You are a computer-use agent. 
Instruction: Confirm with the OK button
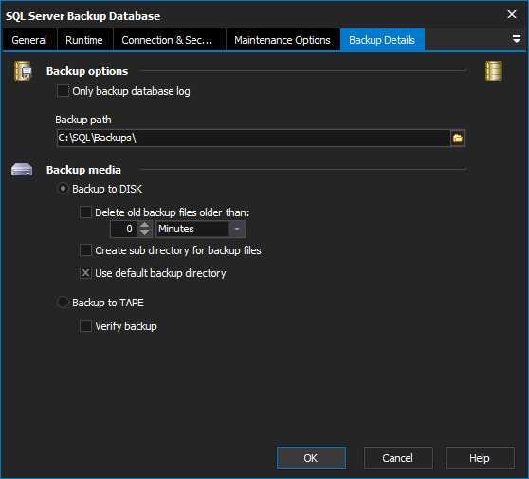[311, 458]
